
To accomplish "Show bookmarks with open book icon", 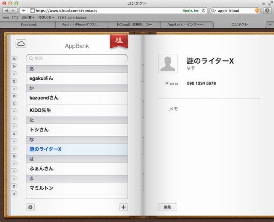I will [15, 18].
